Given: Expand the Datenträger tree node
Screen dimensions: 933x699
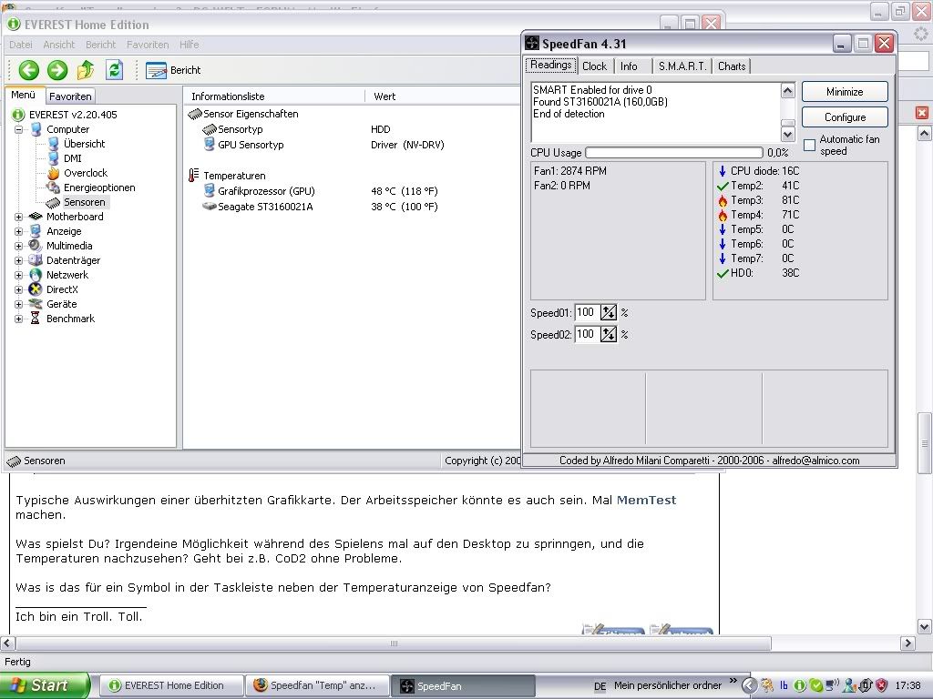Looking at the screenshot, I should [x=18, y=260].
